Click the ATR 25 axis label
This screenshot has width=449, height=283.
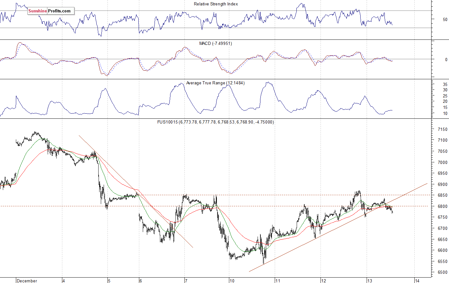pyautogui.click(x=445, y=96)
